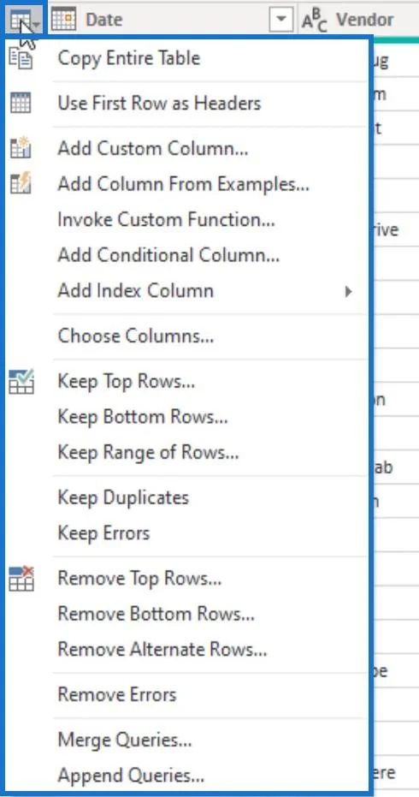Click the Copy Entire Table icon
This screenshot has height=797, width=419.
[21, 58]
